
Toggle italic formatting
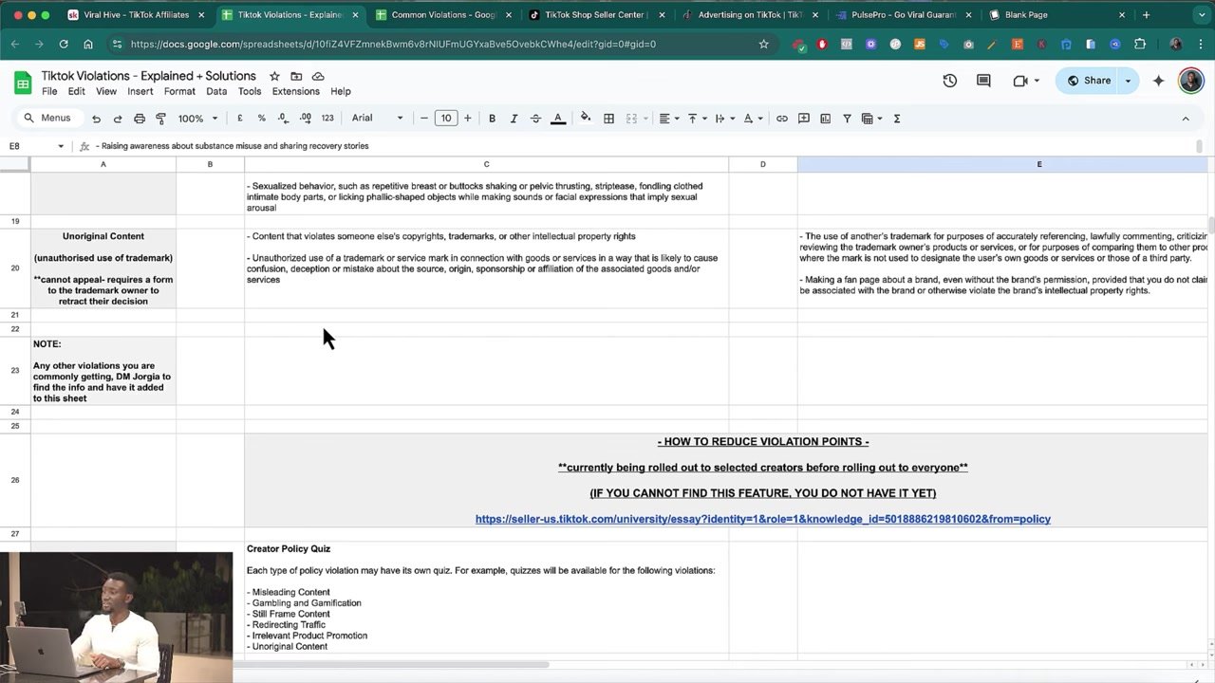pos(514,119)
